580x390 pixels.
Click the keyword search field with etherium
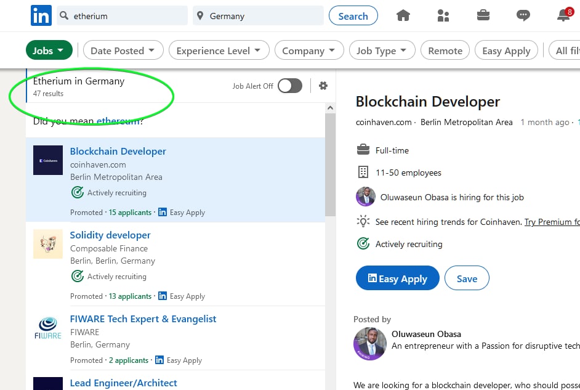point(122,15)
